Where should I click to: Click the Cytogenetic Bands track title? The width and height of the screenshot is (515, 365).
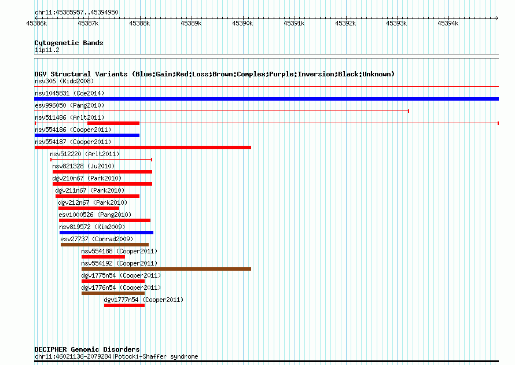pyautogui.click(x=69, y=43)
